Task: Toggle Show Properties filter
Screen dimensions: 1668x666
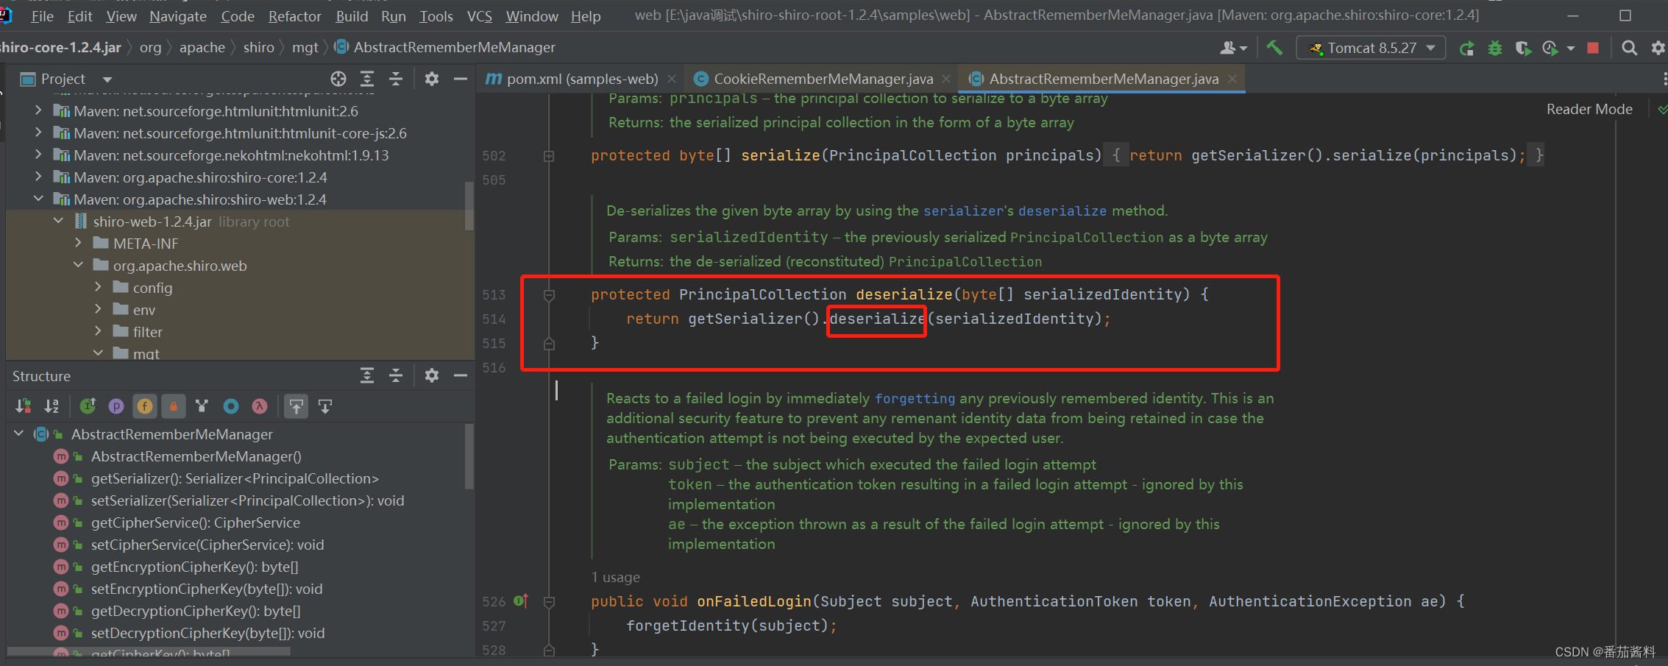Action: 116,405
